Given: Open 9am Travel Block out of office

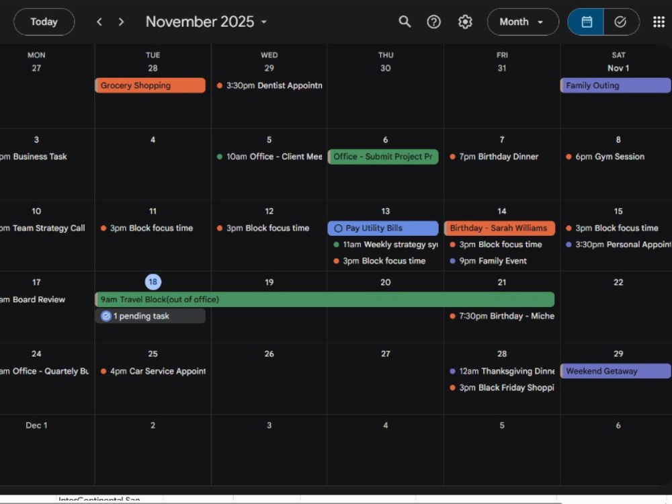Looking at the screenshot, I should (x=325, y=299).
